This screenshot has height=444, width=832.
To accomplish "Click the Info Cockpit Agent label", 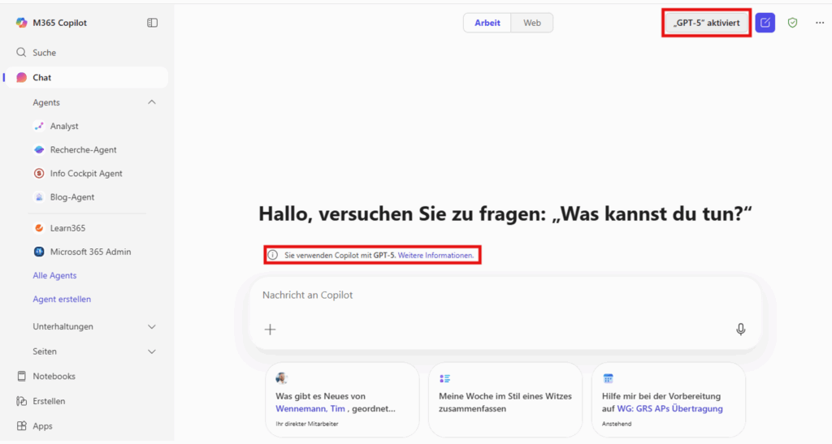I will click(x=86, y=173).
